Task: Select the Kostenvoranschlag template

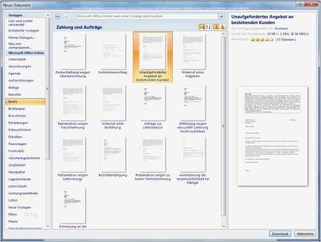Action: pos(113,54)
